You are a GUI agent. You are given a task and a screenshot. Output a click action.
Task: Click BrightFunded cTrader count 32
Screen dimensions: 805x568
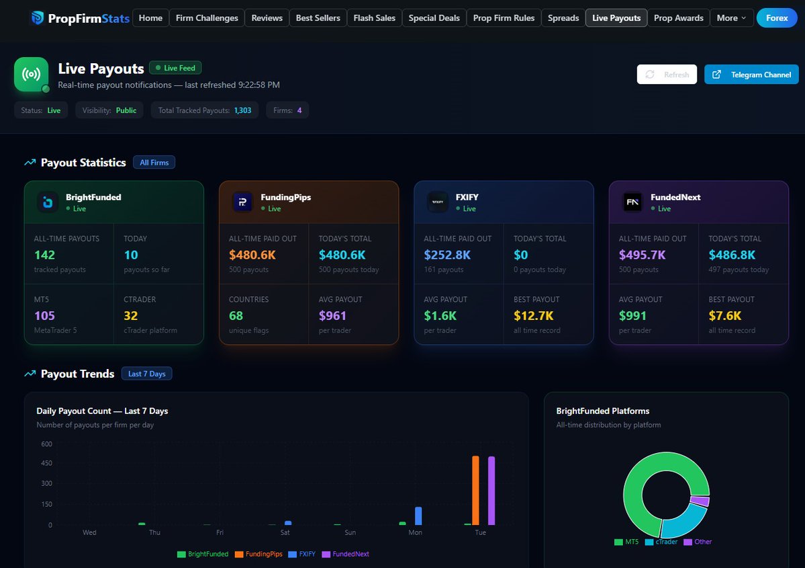click(131, 316)
